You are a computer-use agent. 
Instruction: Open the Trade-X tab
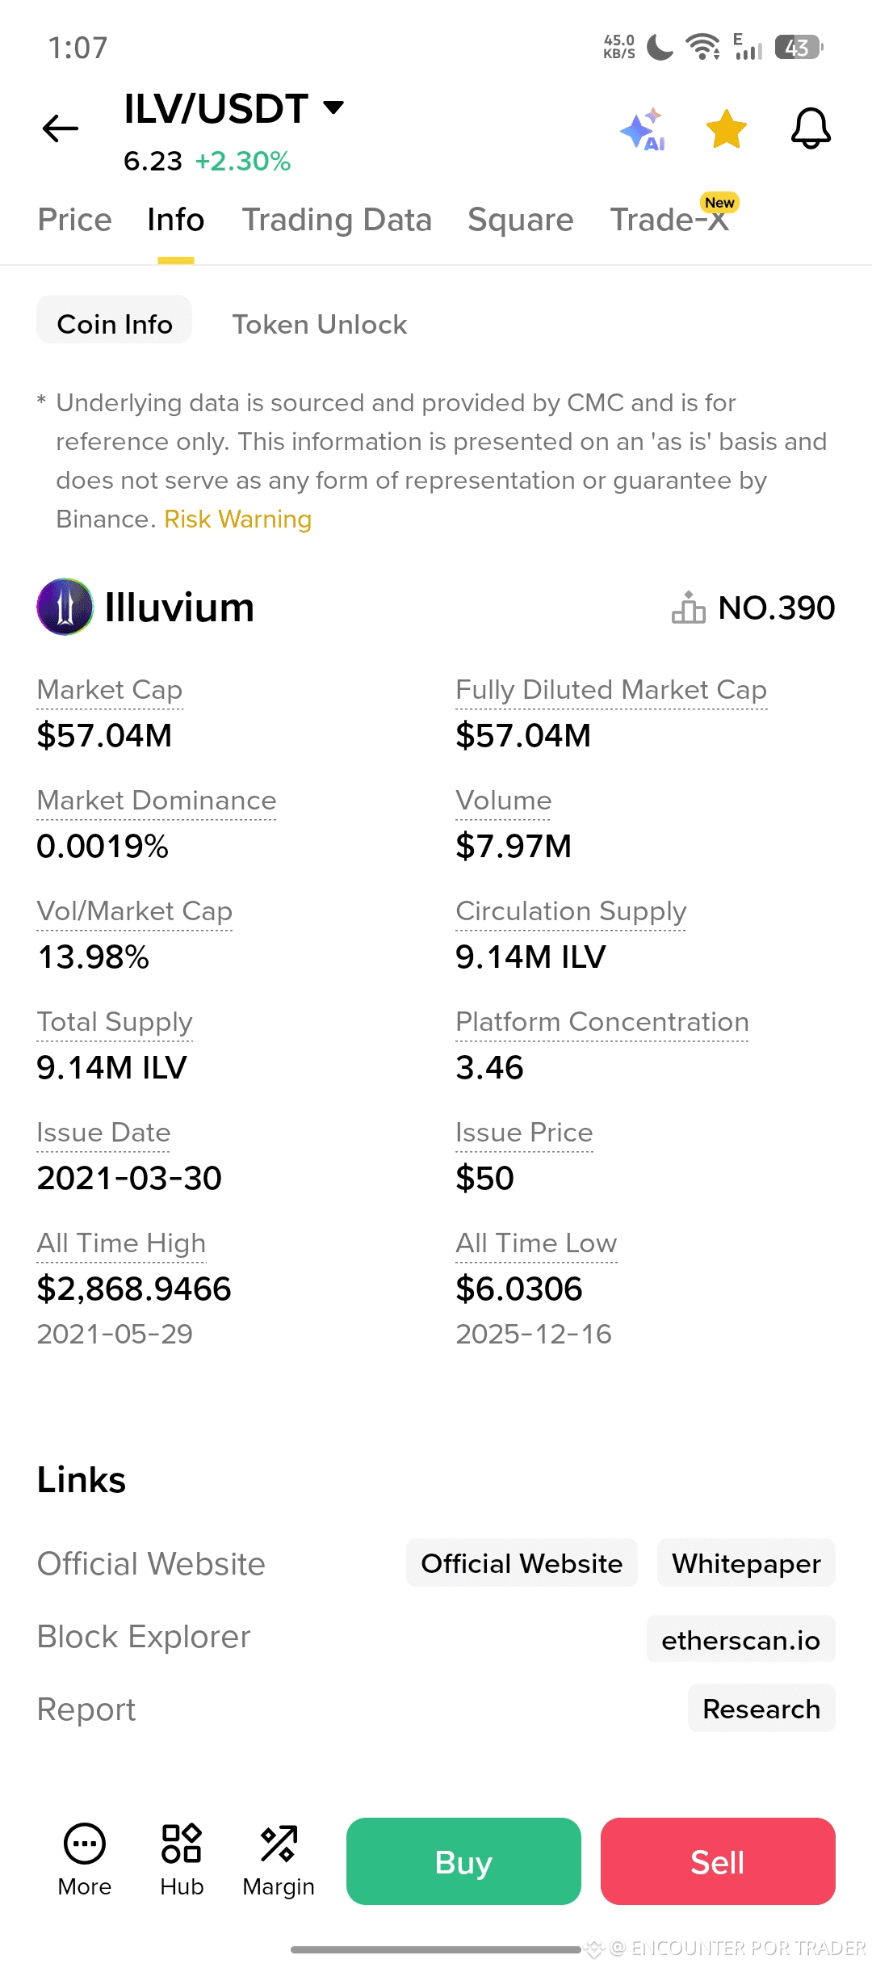point(669,220)
